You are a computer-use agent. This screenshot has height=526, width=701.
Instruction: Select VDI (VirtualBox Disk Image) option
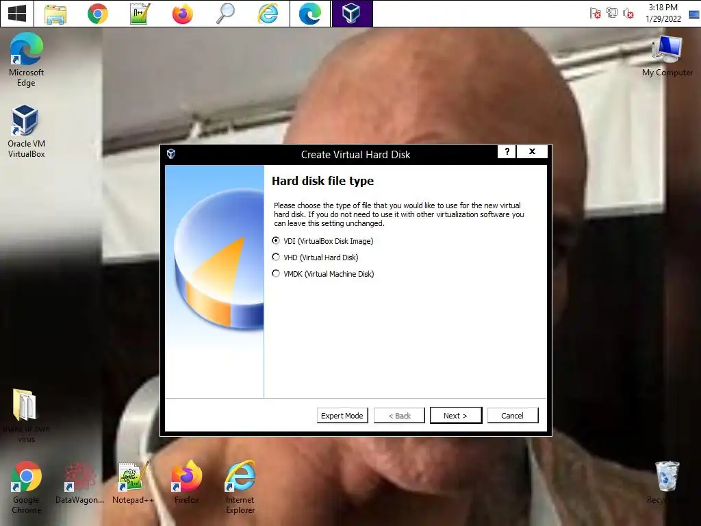(322, 241)
